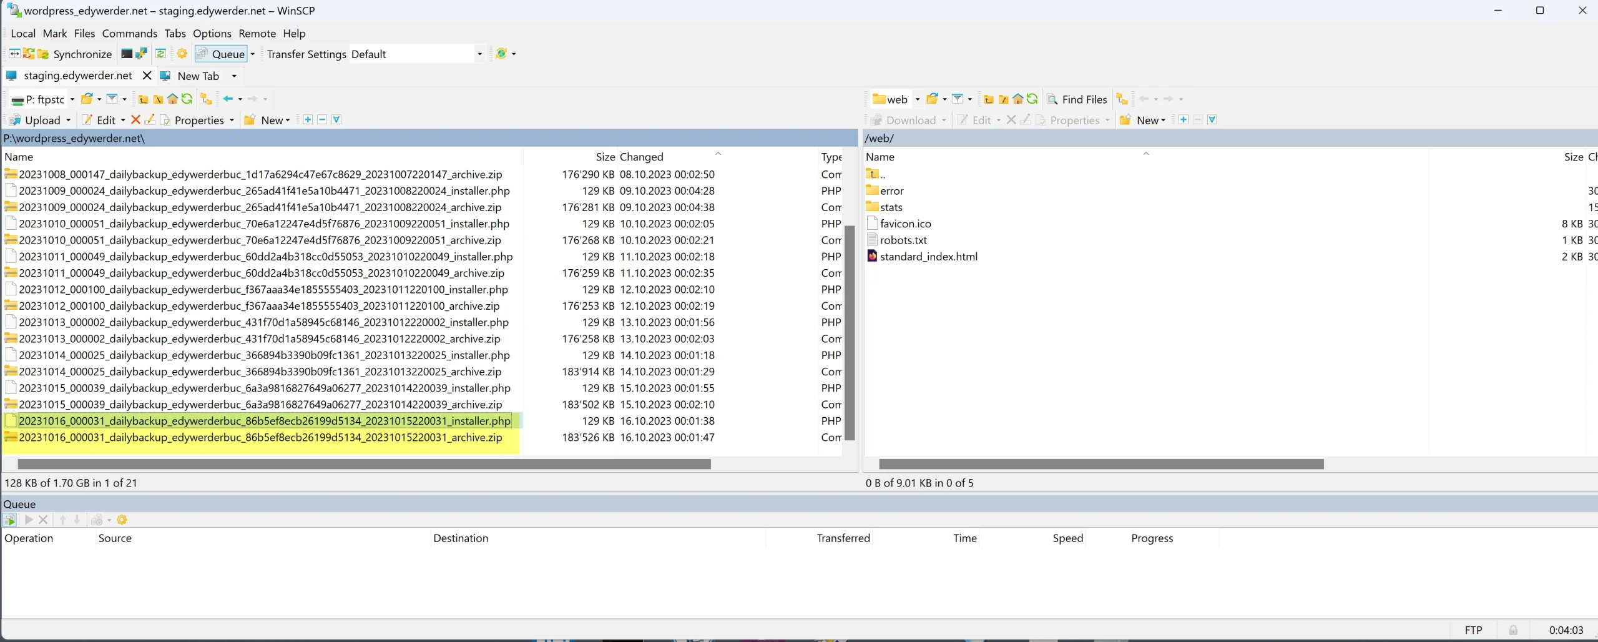
Task: Open the remote web directory dropdown
Action: click(x=918, y=99)
